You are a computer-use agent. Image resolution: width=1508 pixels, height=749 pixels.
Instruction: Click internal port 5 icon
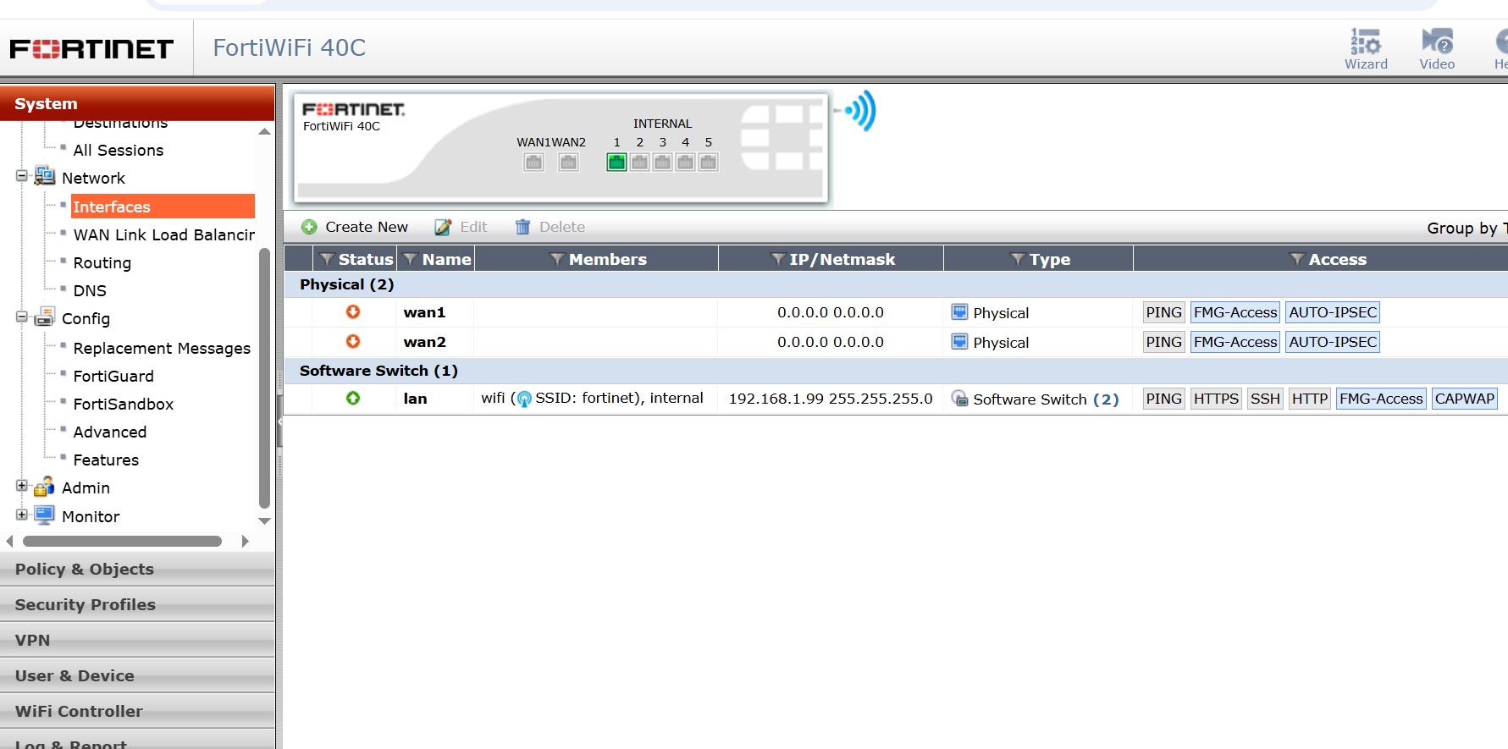coord(708,162)
